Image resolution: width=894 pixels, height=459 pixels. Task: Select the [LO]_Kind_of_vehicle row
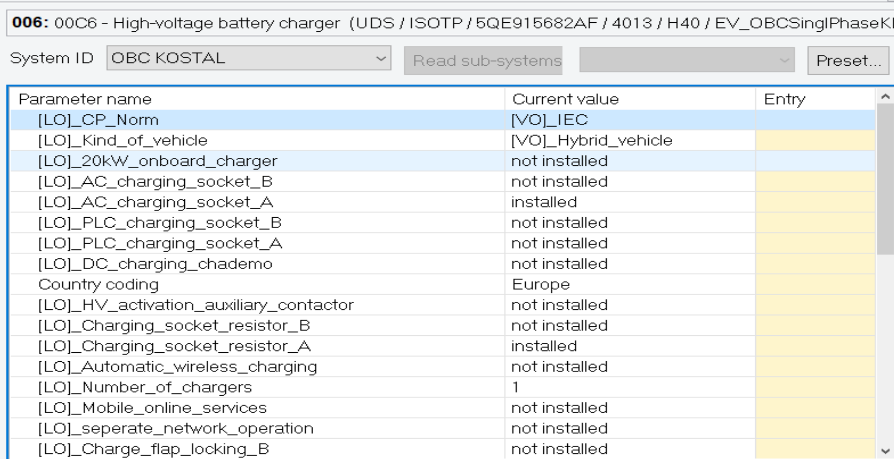click(x=122, y=141)
